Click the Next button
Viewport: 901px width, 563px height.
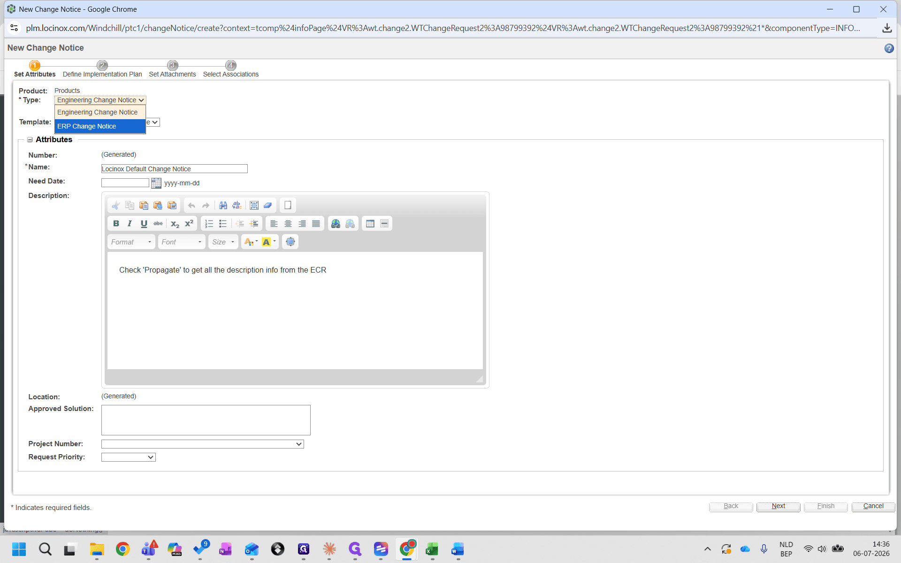coord(778,506)
